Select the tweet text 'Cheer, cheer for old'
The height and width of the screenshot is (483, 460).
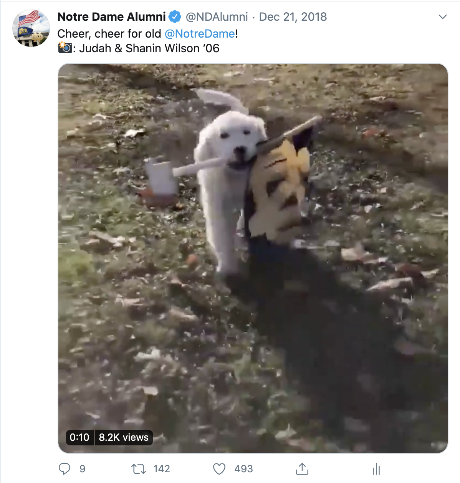point(109,34)
